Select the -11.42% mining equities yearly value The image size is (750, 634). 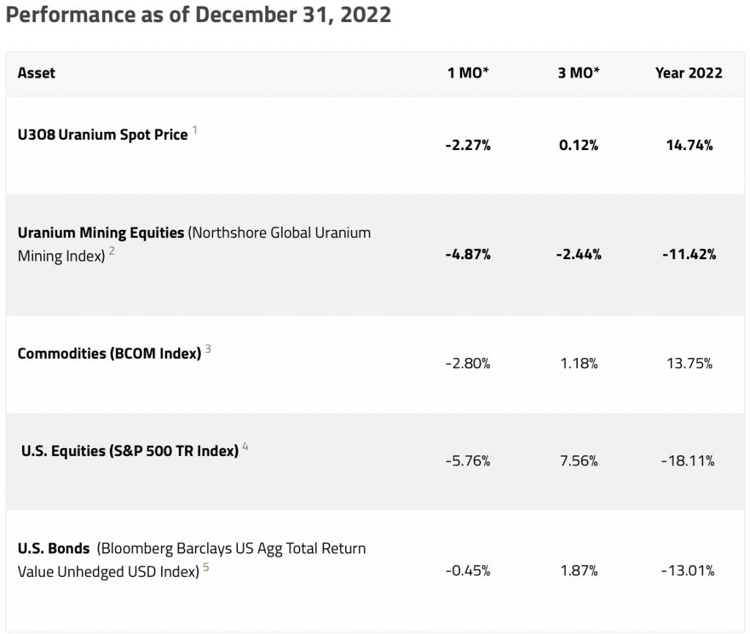[x=688, y=255]
